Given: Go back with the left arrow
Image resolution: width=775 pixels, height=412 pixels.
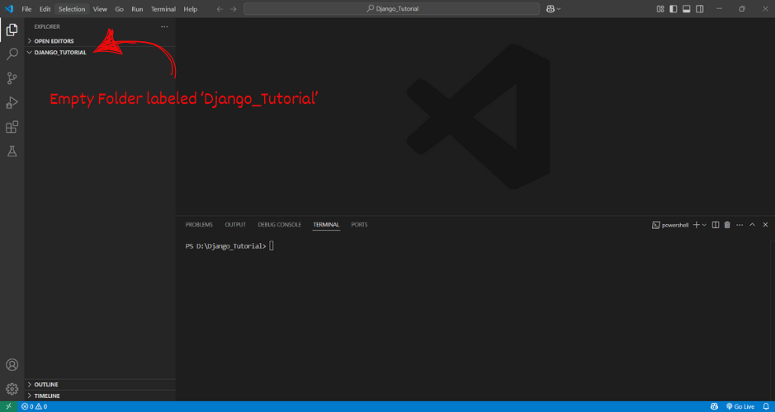Looking at the screenshot, I should 220,9.
